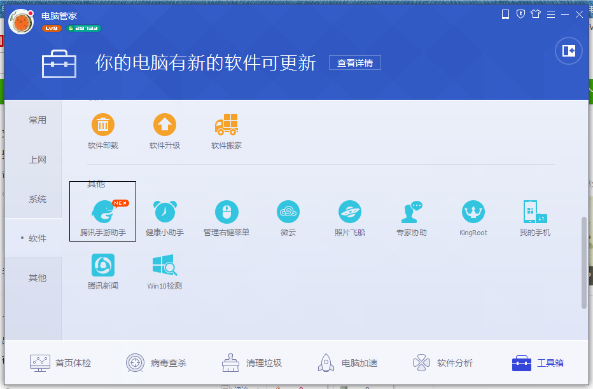Go to 病毒查杀 in bottom navigation

[156, 363]
